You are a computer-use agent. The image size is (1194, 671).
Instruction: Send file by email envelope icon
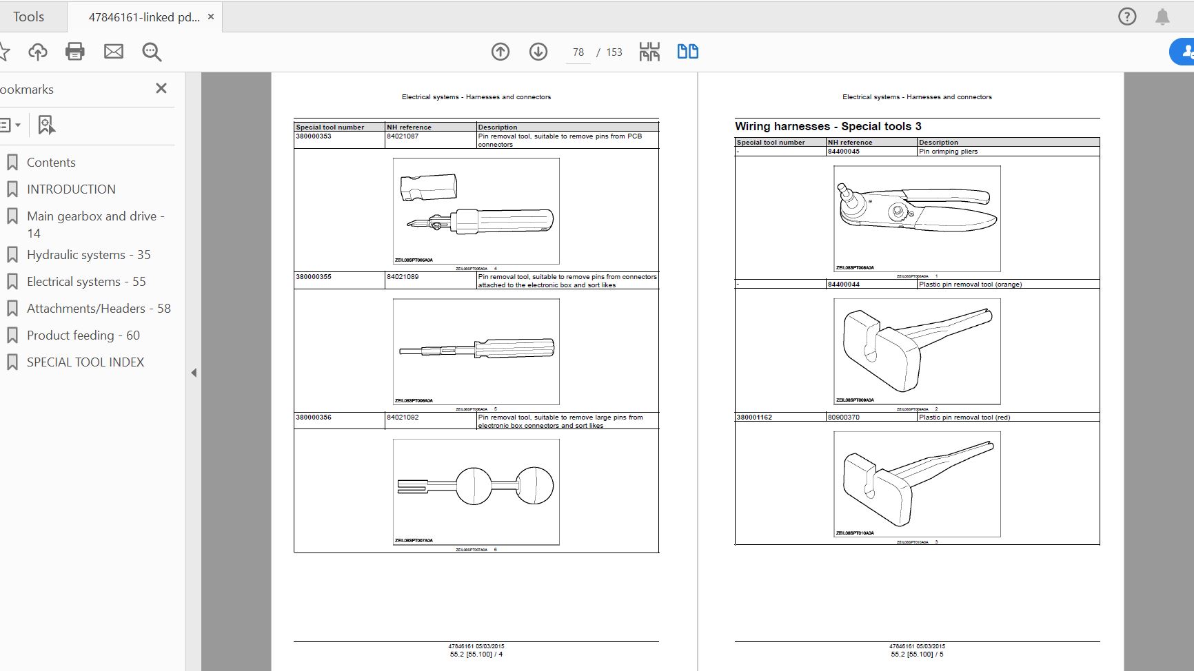coord(114,52)
